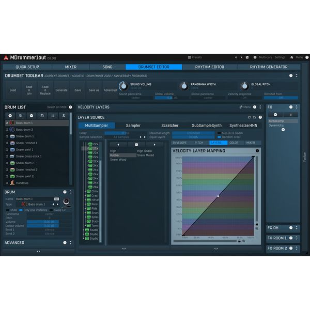Adjust the Sound Volume knob
This screenshot has height=310, width=310.
(x=123, y=86)
